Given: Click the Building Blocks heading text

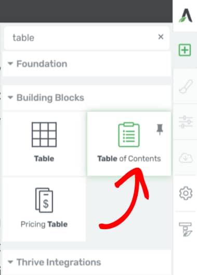Looking at the screenshot, I should coord(50,98).
